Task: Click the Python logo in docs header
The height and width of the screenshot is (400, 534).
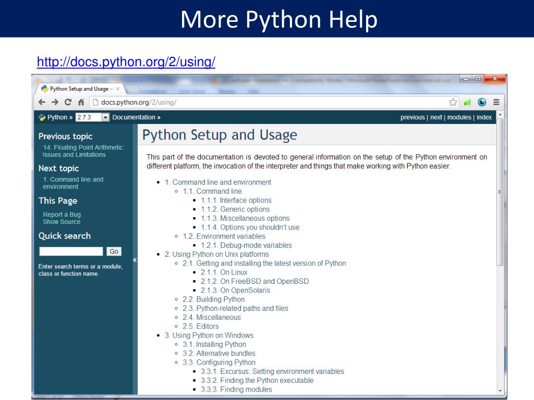Action: [x=42, y=117]
